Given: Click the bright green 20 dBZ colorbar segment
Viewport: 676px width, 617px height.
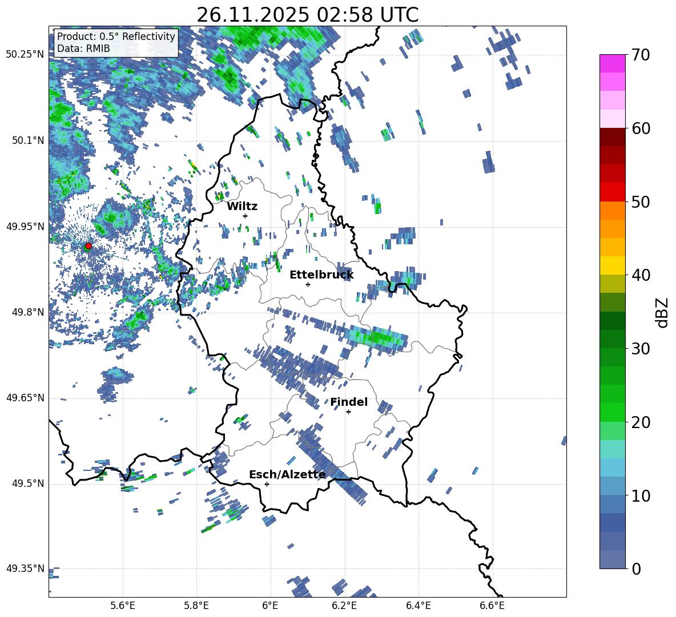Looking at the screenshot, I should click(x=612, y=412).
